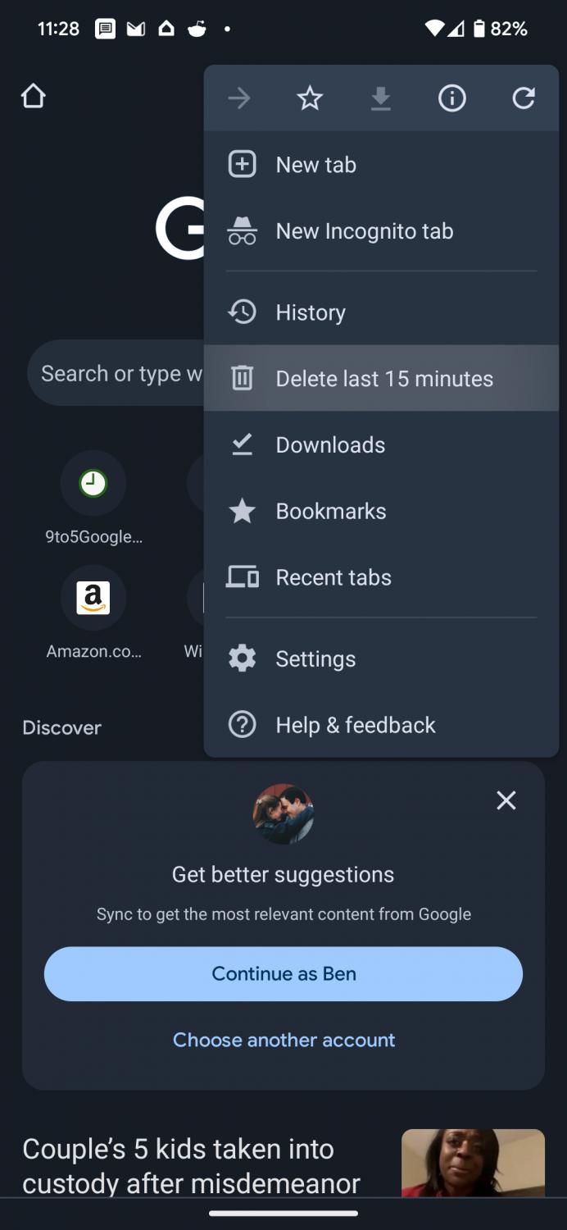Open History from the menu
Screen dimensions: 567x1230
pyautogui.click(x=311, y=312)
